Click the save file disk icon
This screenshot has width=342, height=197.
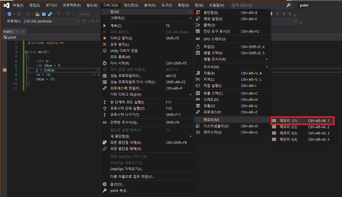coord(44,14)
